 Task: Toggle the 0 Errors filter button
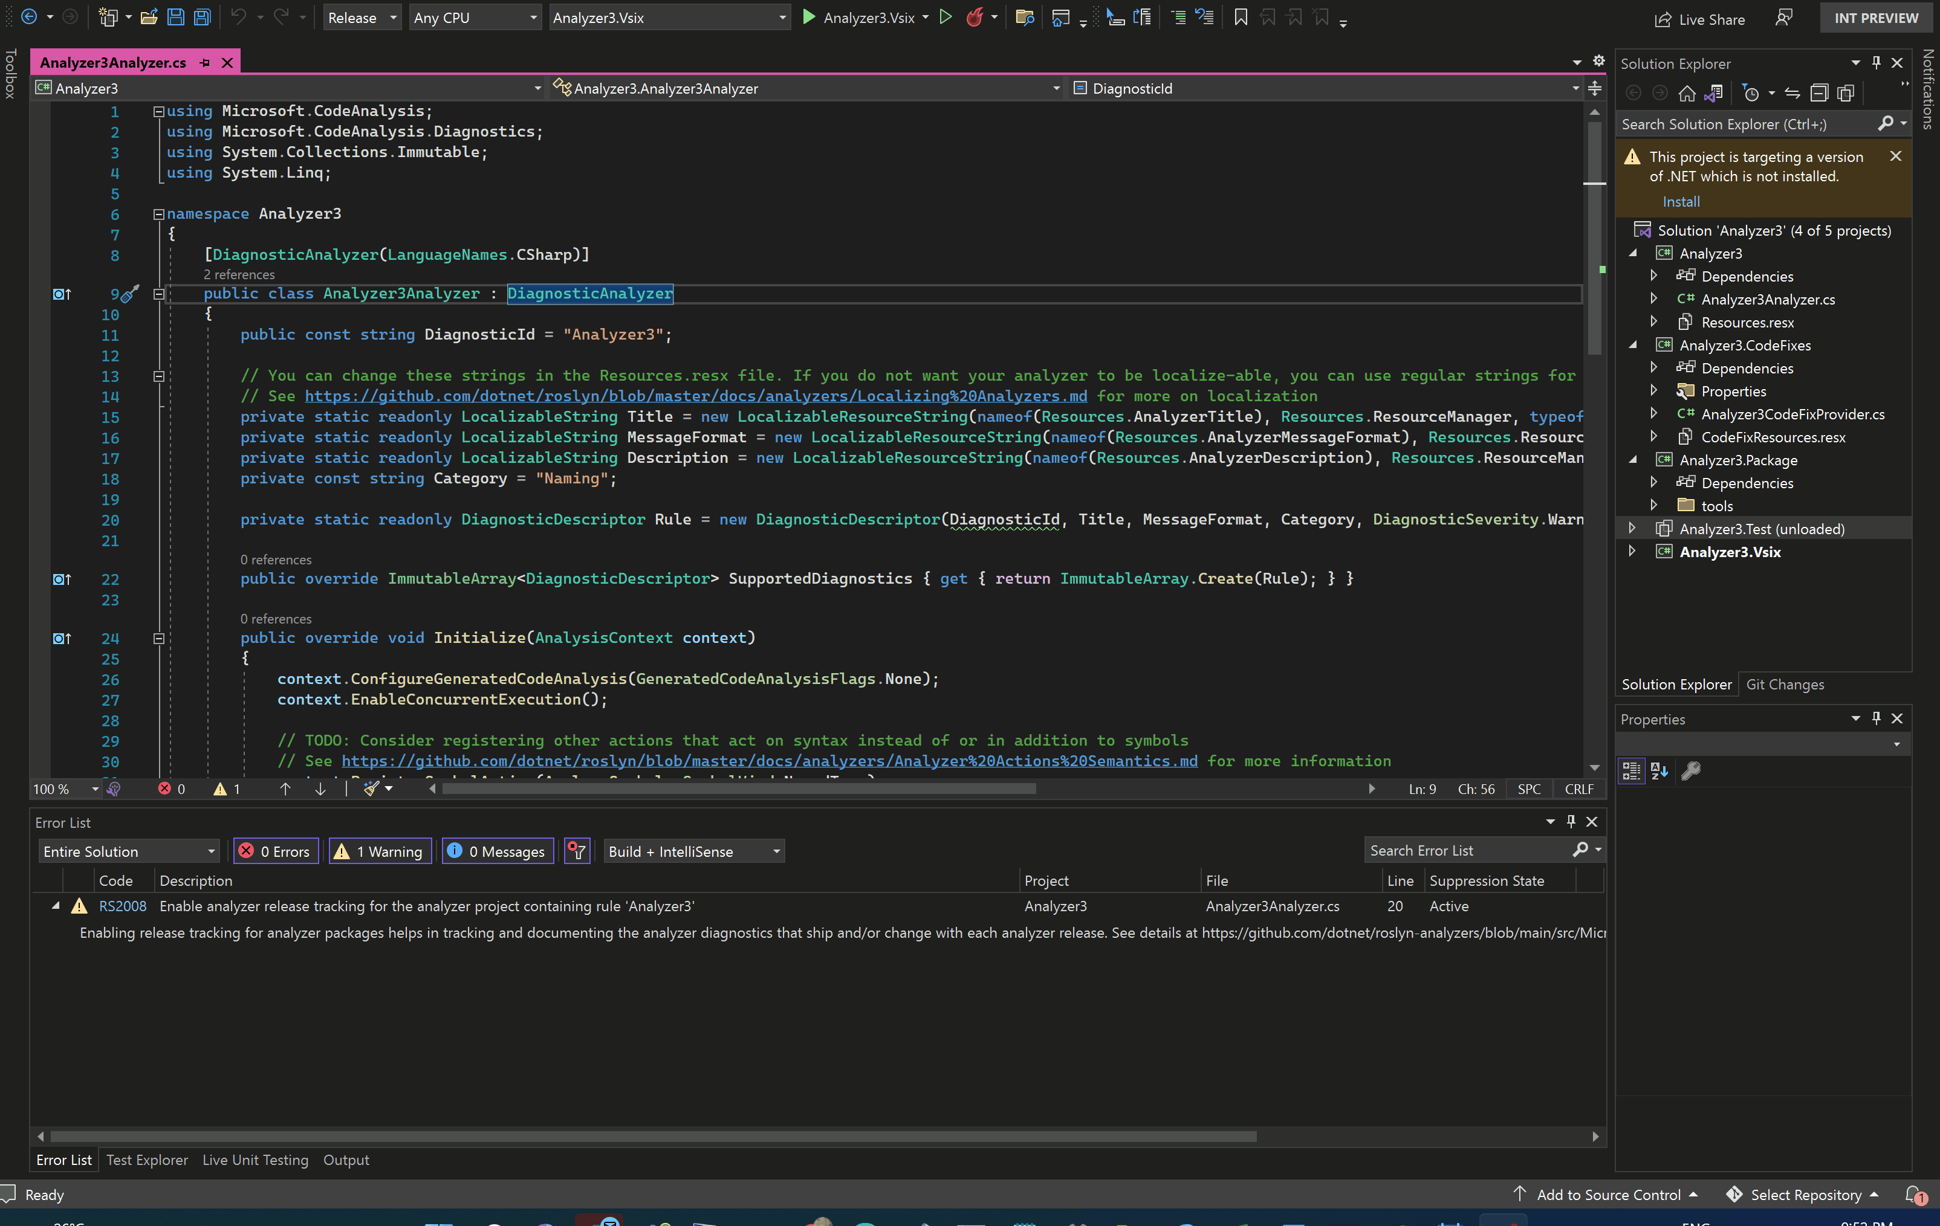(276, 852)
